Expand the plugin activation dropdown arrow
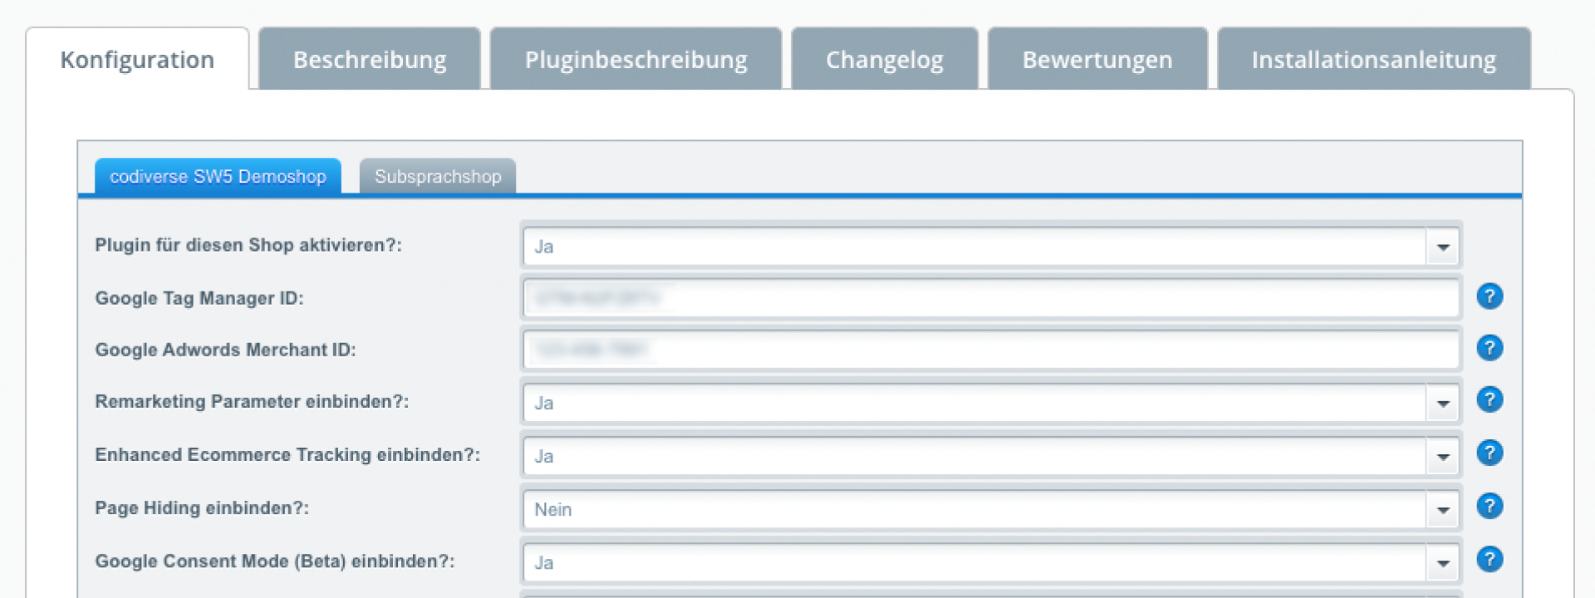The image size is (1595, 598). tap(1443, 247)
